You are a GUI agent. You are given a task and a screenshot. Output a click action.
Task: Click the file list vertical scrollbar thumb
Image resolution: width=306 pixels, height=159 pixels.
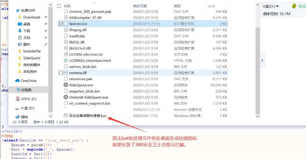click(257, 71)
